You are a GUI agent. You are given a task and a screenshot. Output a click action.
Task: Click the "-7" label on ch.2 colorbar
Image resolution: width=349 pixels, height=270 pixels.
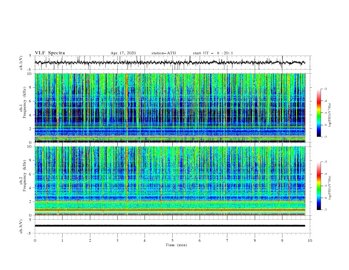325,210
